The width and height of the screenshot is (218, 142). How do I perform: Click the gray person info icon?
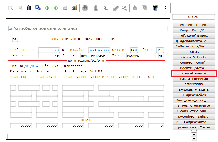pyautogui.click(x=96, y=8)
